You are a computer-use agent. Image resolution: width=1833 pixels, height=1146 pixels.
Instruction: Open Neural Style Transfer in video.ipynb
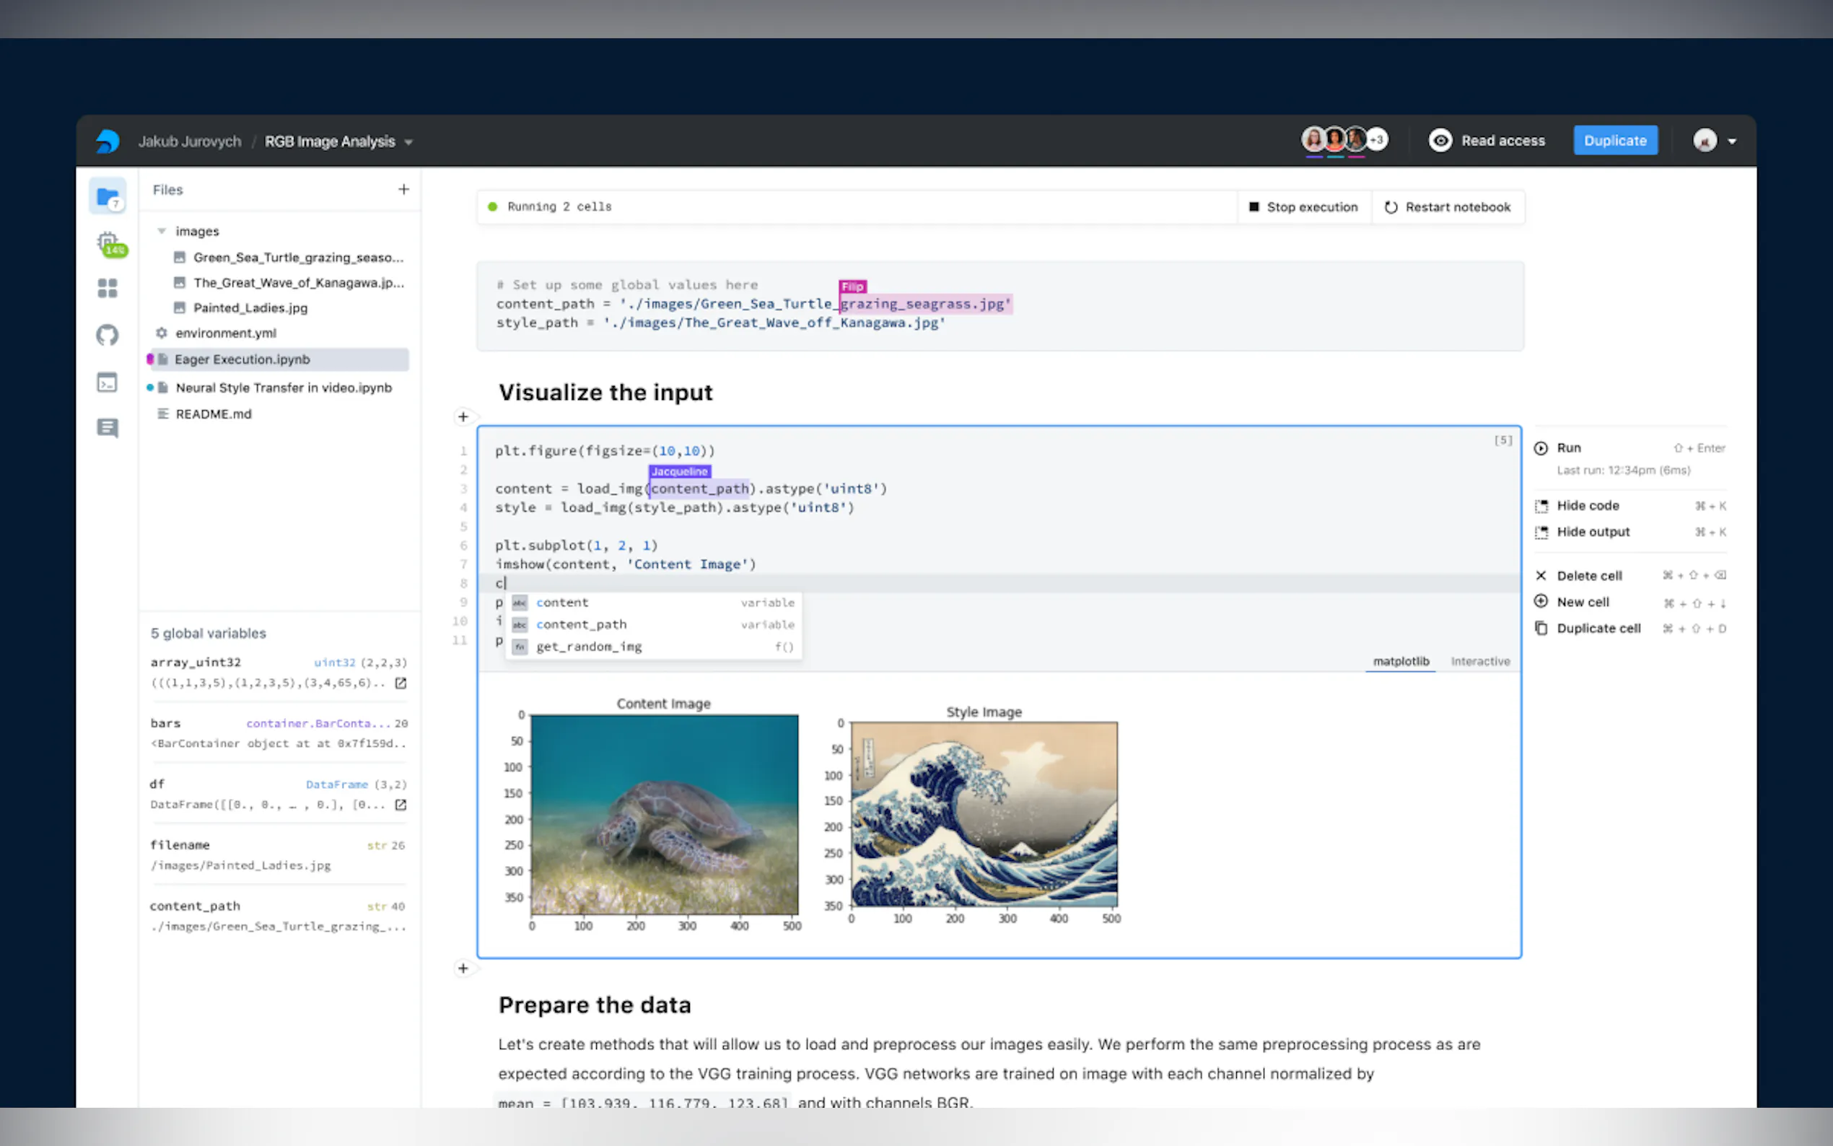pos(284,388)
